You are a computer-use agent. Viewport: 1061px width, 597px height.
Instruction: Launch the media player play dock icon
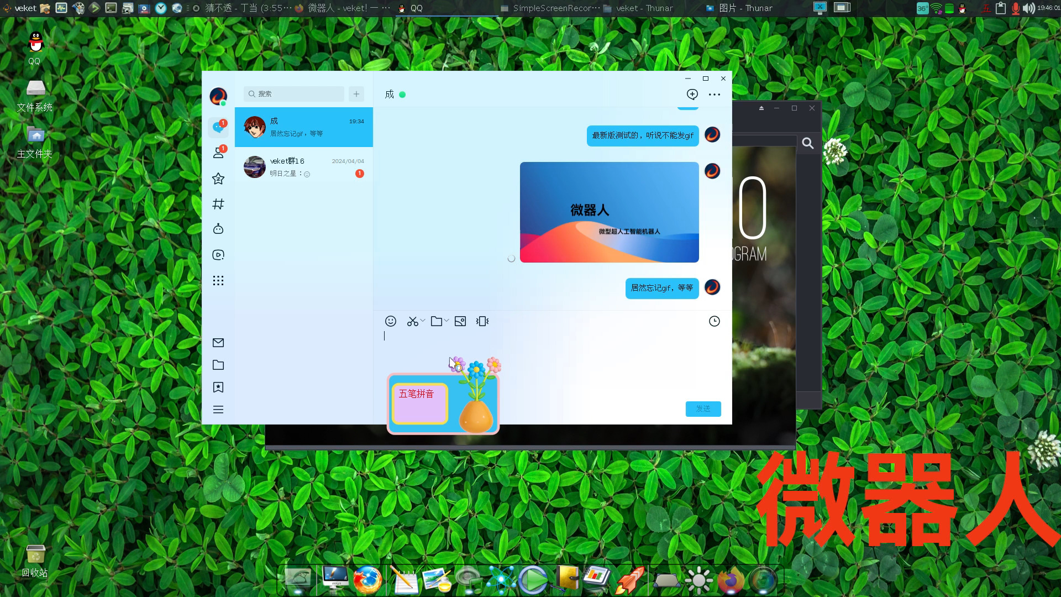[533, 580]
